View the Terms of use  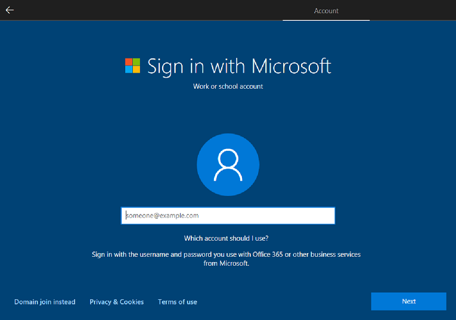[177, 302]
